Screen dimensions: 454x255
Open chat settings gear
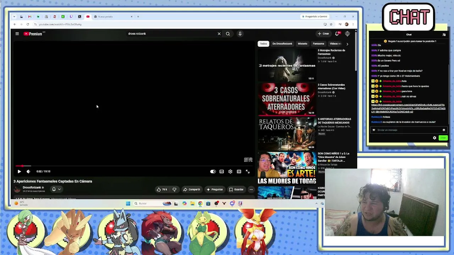tap(434, 138)
